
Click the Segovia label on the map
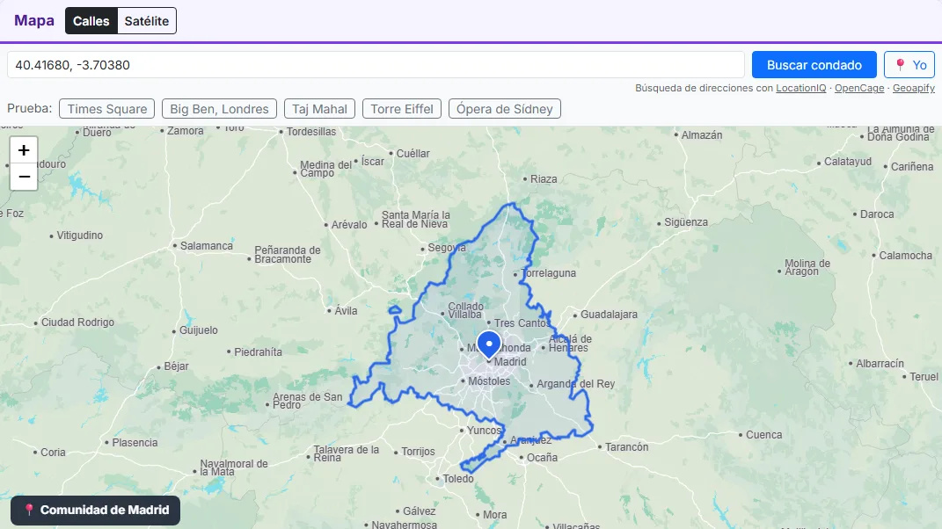point(446,248)
